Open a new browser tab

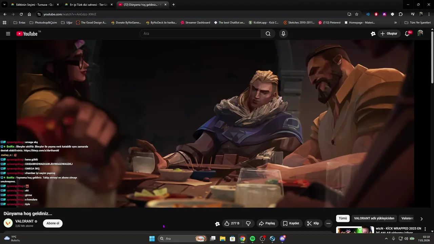[x=174, y=5]
